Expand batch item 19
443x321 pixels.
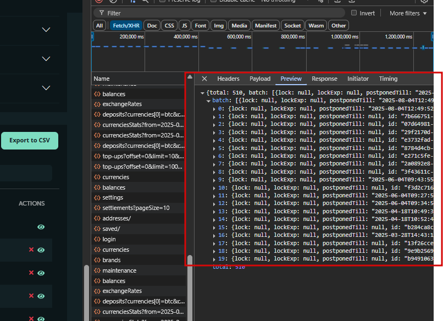pyautogui.click(x=214, y=259)
